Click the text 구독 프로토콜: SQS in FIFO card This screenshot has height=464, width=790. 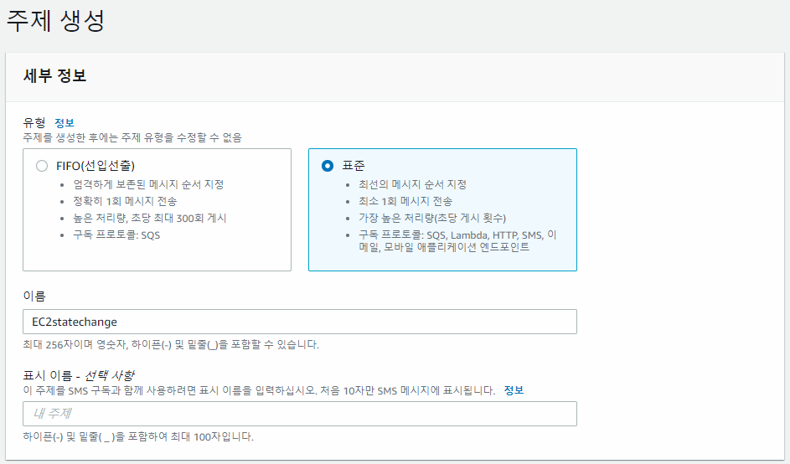coord(116,235)
